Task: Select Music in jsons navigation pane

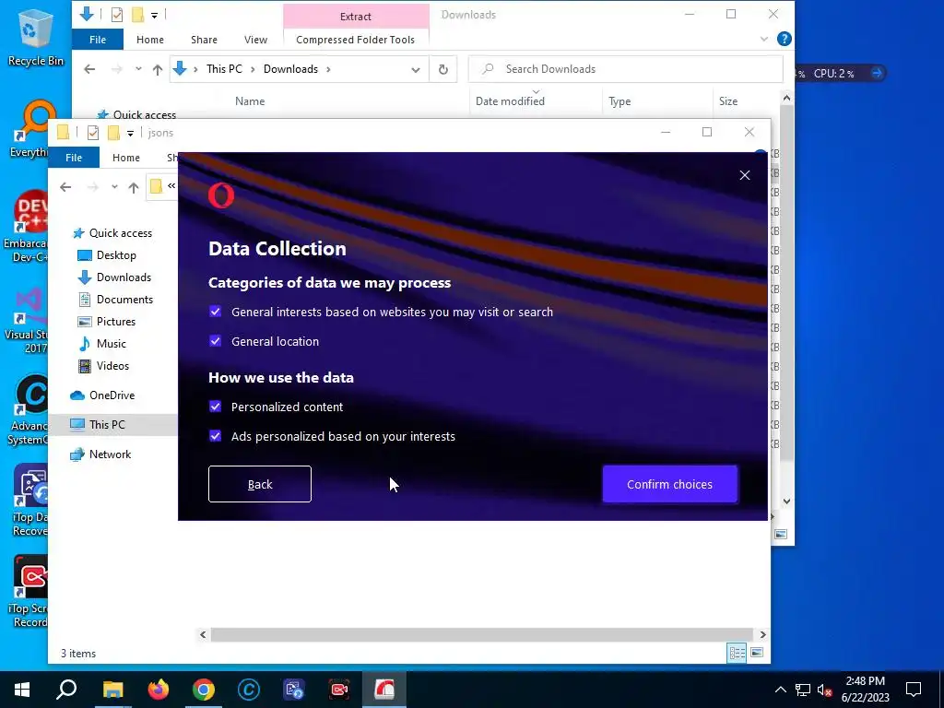Action: pos(111,344)
